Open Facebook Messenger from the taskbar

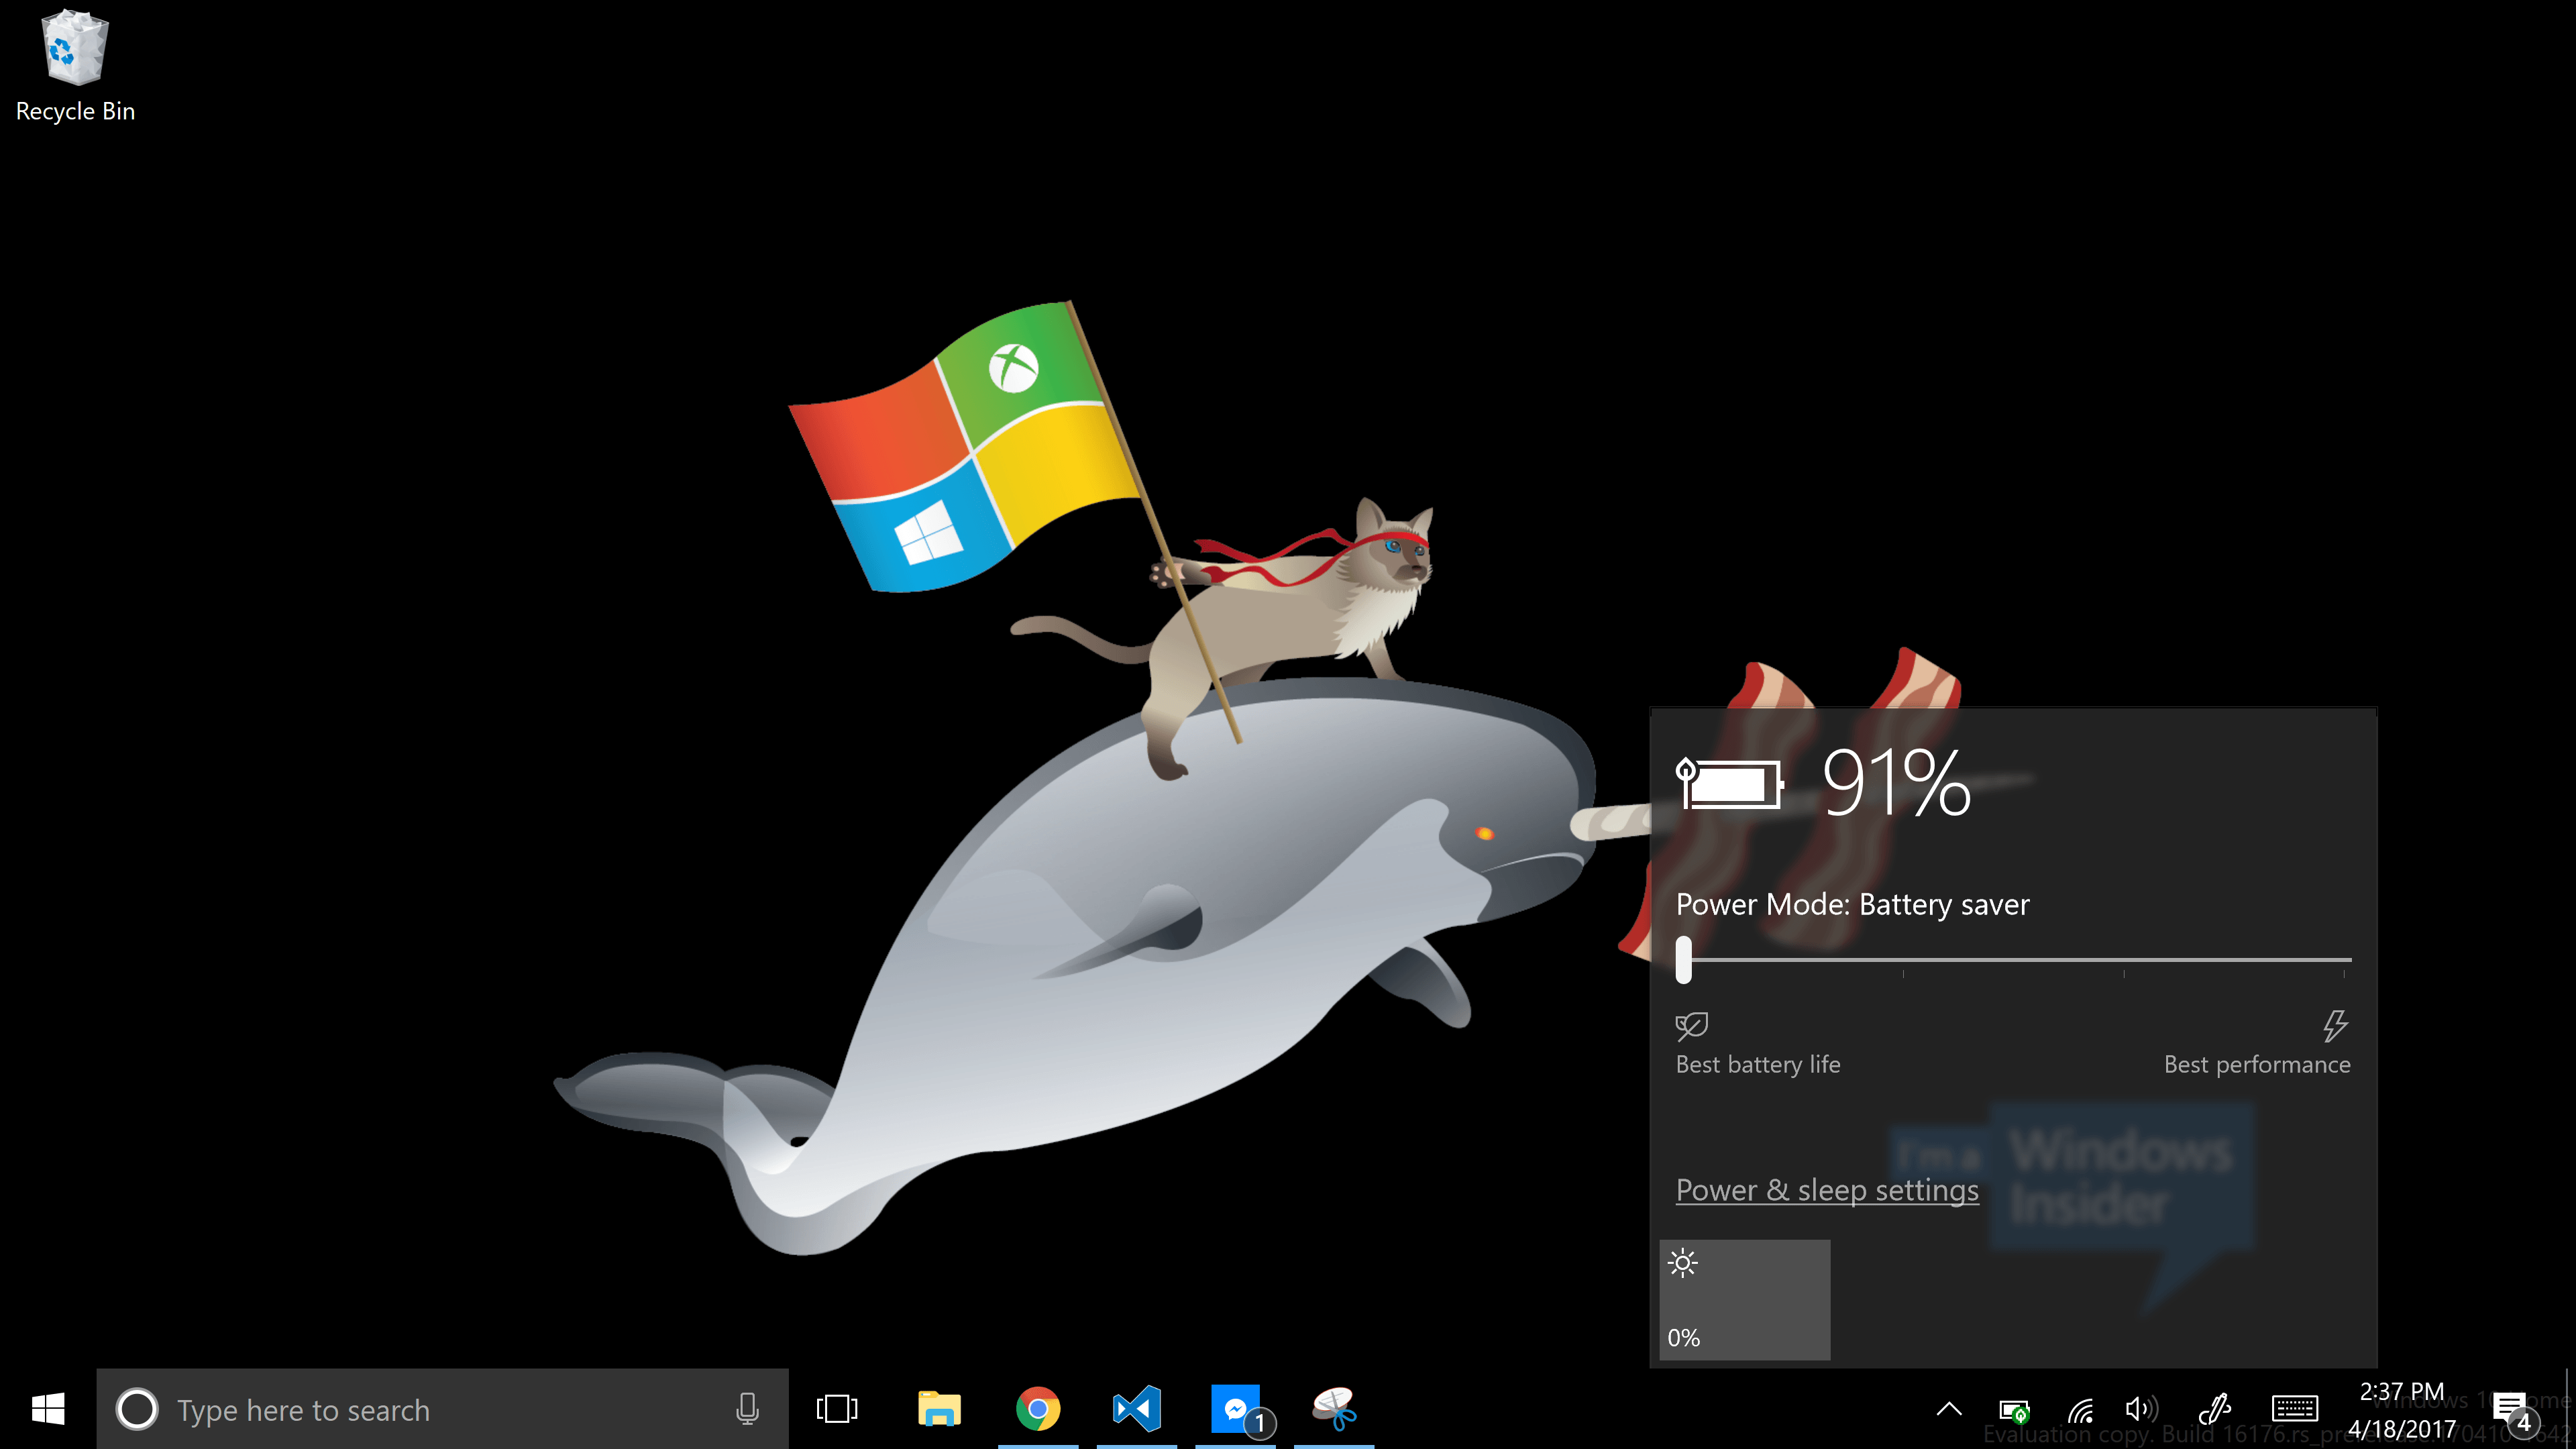tap(1236, 1409)
